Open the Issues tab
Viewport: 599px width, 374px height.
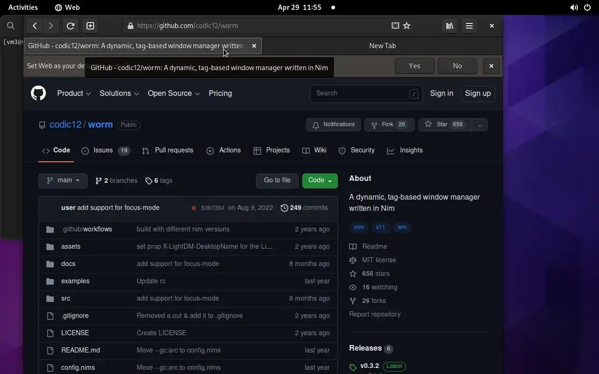(105, 150)
